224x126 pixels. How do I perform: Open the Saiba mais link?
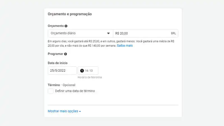[x=125, y=45]
